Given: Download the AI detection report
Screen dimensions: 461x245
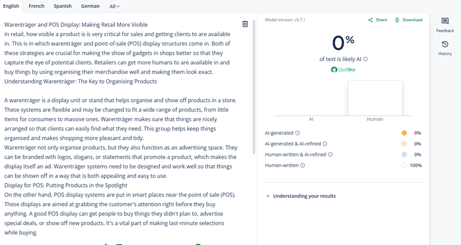Looking at the screenshot, I should [x=408, y=20].
